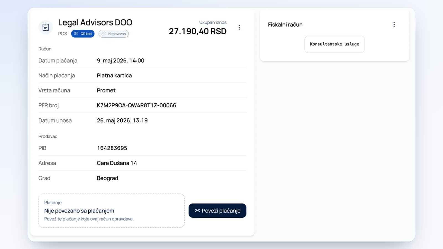Screen dimensions: 443x249
Task: Click the entry date 26. maj 2026. 13:19
Action: coord(122,121)
